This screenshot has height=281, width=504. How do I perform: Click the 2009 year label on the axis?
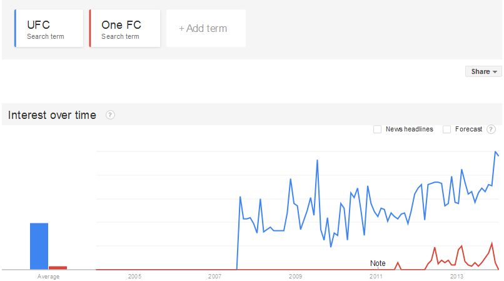(x=295, y=276)
